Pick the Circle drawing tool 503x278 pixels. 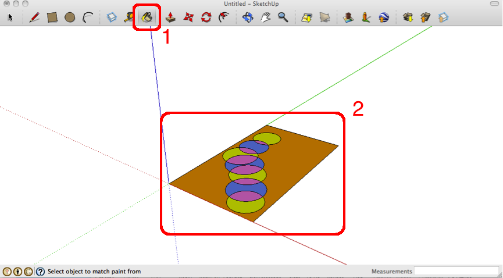pyautogui.click(x=70, y=17)
